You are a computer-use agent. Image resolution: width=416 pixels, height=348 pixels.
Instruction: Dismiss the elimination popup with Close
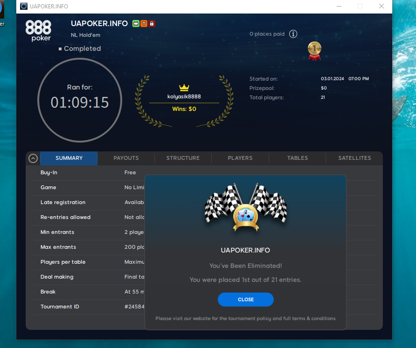tap(246, 300)
